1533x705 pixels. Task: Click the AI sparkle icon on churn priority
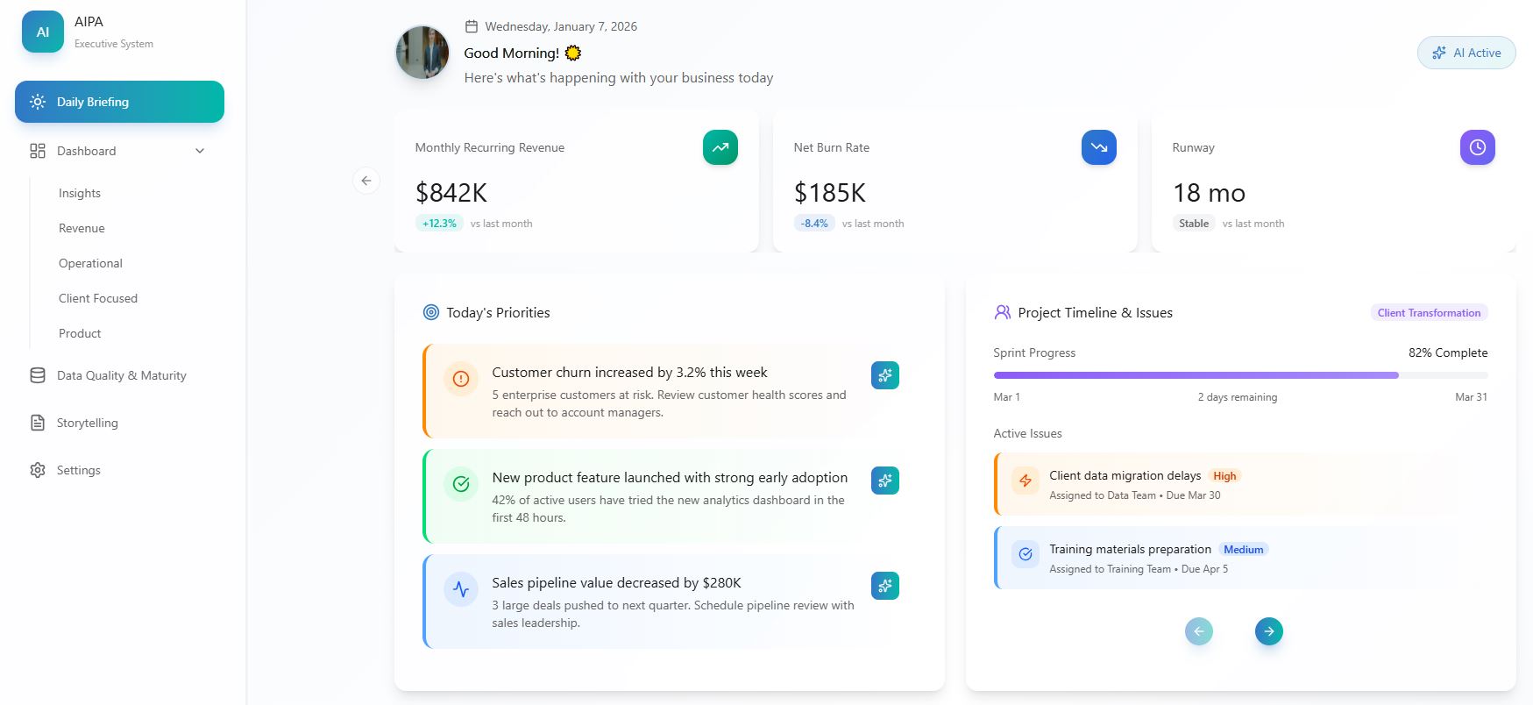[884, 375]
